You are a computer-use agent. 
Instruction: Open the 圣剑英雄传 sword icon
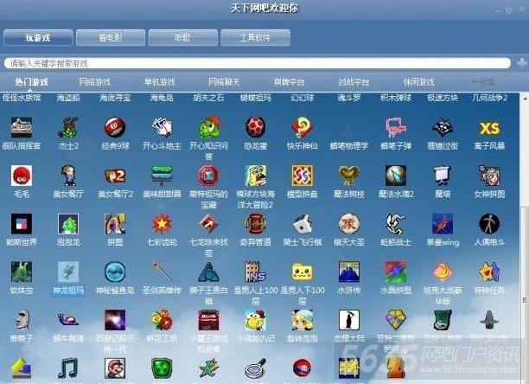(162, 272)
